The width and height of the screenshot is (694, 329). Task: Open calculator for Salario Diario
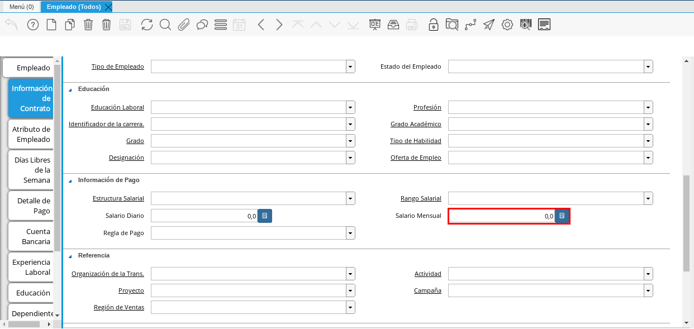tap(265, 216)
